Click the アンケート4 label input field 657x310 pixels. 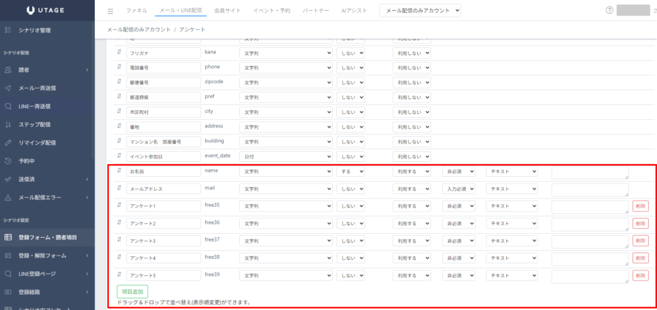tap(164, 258)
